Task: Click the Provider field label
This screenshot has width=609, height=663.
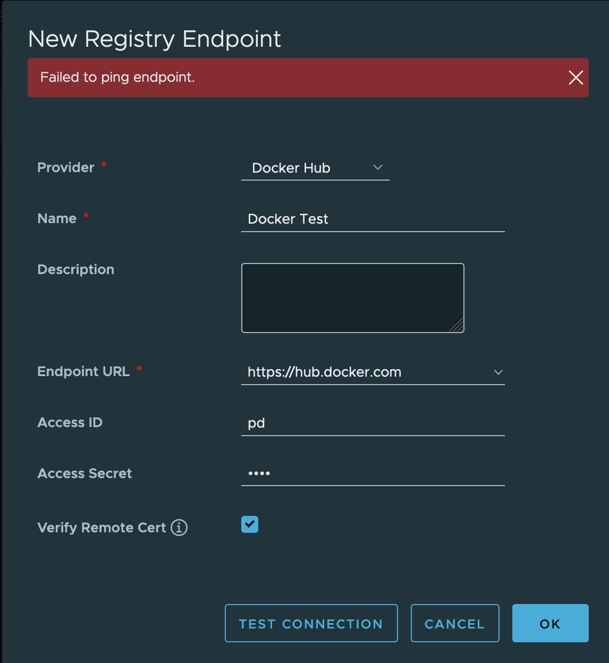Action: pyautogui.click(x=66, y=167)
